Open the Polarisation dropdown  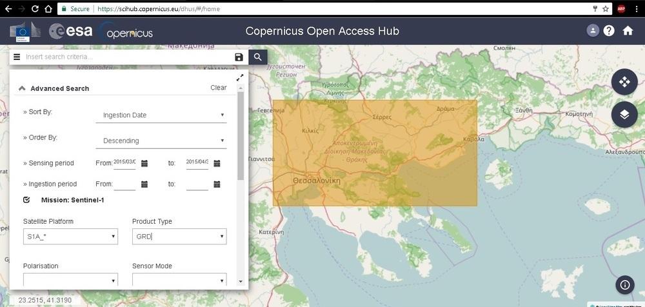click(70, 280)
